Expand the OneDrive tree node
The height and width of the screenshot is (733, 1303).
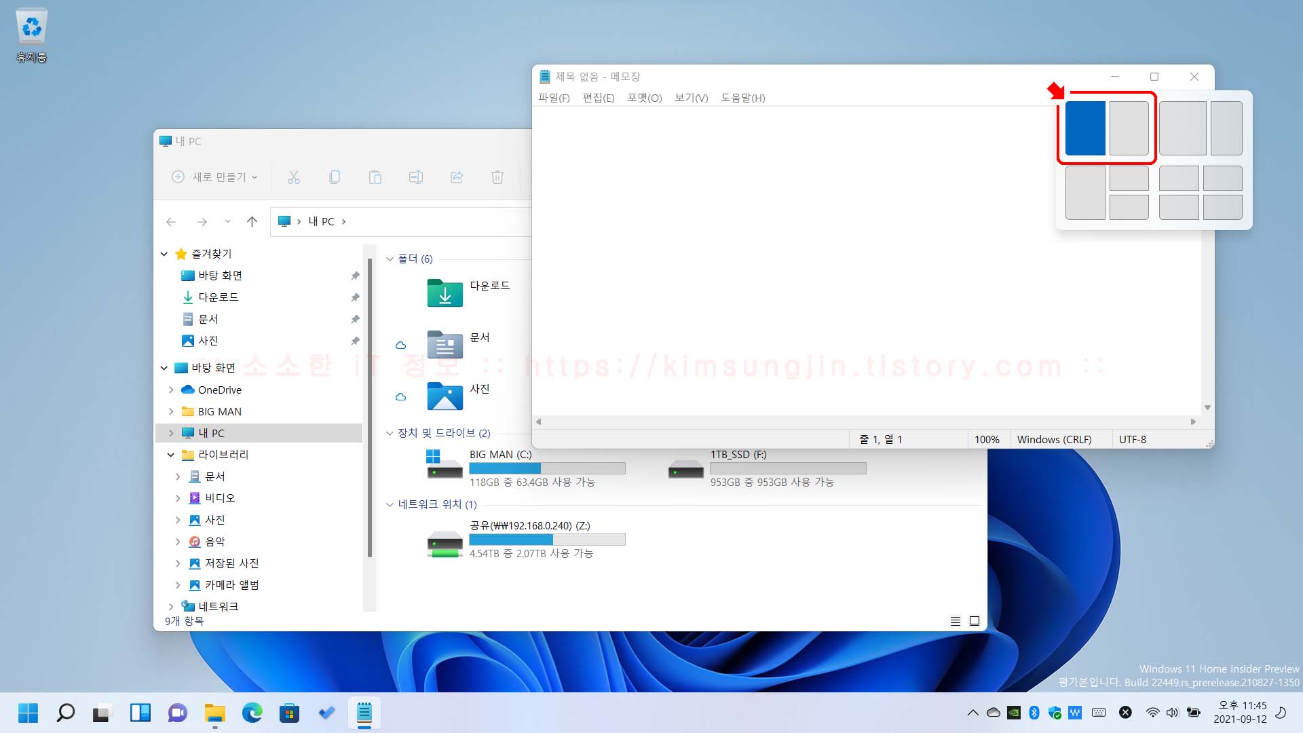click(x=171, y=390)
